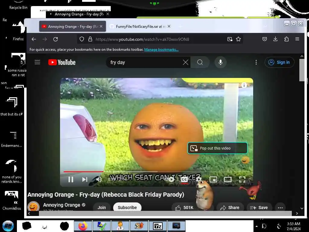Image resolution: width=309 pixels, height=232 pixels.
Task: Click the video title Annoying Orange - Fry-day
Action: pyautogui.click(x=106, y=195)
